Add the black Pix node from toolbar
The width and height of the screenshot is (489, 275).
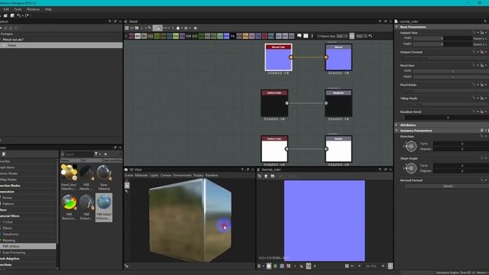(x=232, y=36)
